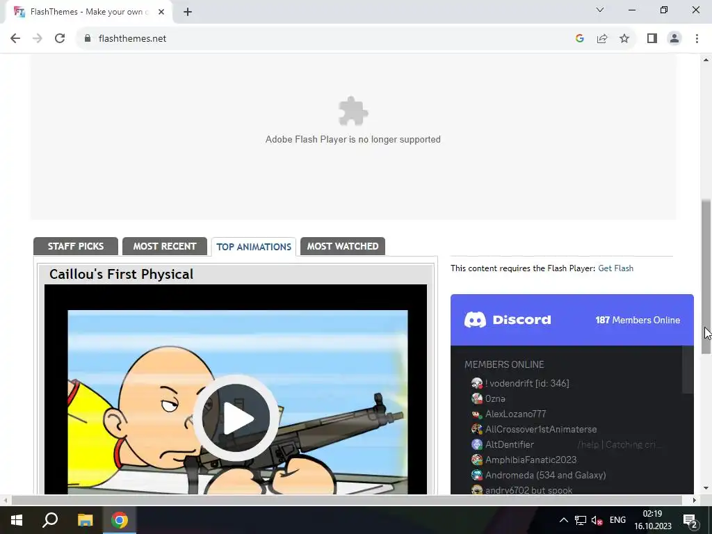Click the 187 Members Online text
This screenshot has width=712, height=534.
(x=638, y=320)
